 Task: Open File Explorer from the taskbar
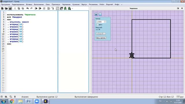[21, 101]
